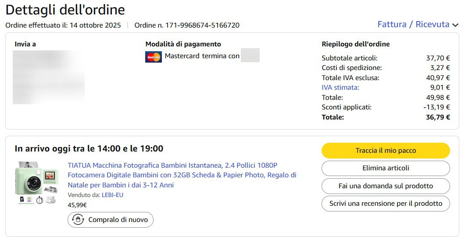Click the cart icon in Compralo di nuovo
The width and height of the screenshot is (465, 243).
[78, 220]
